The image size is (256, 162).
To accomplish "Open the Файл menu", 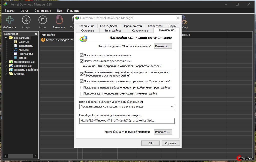I will pyautogui.click(x=24, y=11).
